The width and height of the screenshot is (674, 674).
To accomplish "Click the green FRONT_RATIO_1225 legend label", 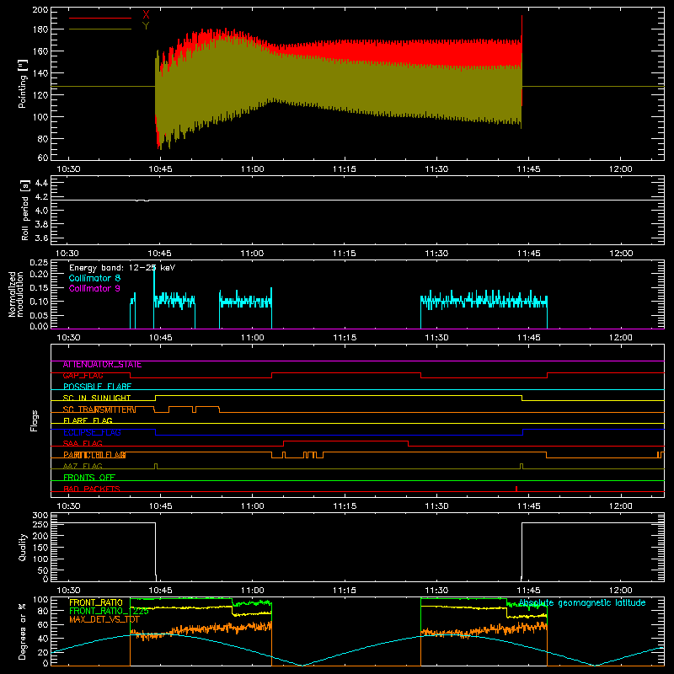I will (x=109, y=612).
